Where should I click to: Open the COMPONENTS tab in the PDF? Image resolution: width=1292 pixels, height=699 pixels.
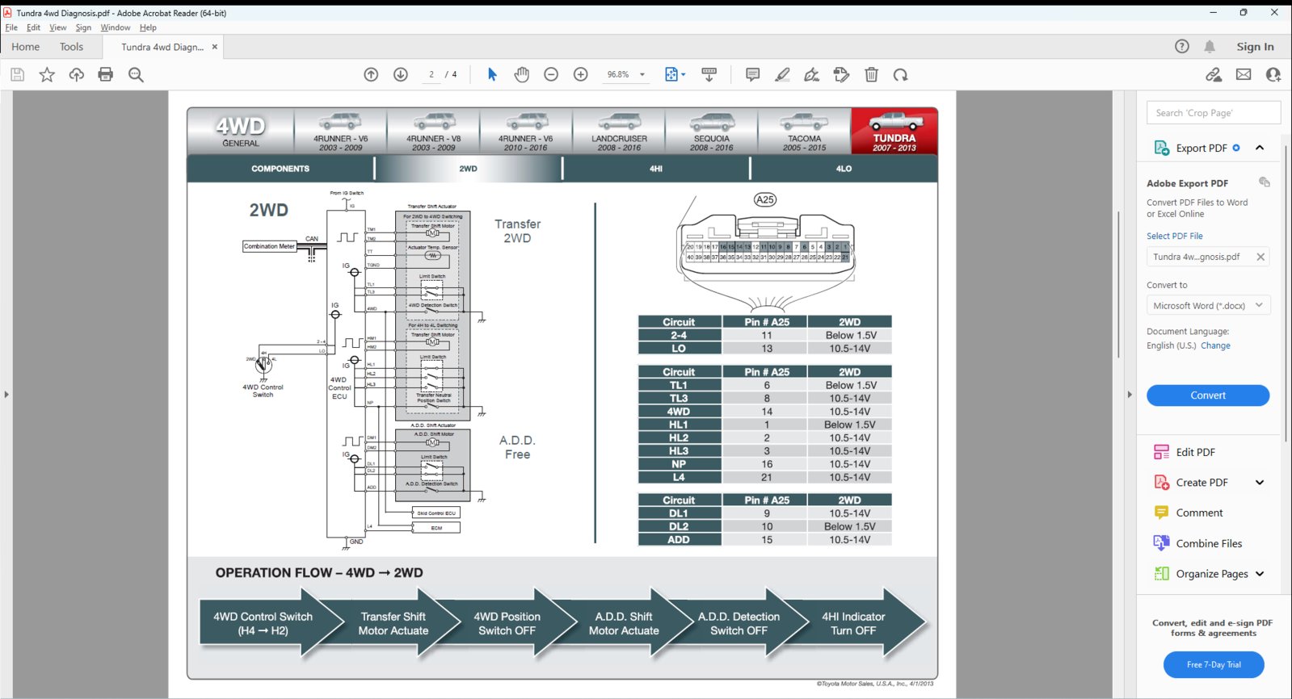coord(280,169)
